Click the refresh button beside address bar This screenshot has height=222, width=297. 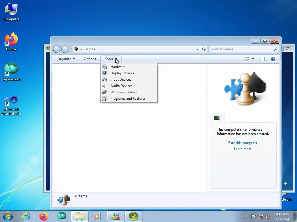[x=204, y=49]
